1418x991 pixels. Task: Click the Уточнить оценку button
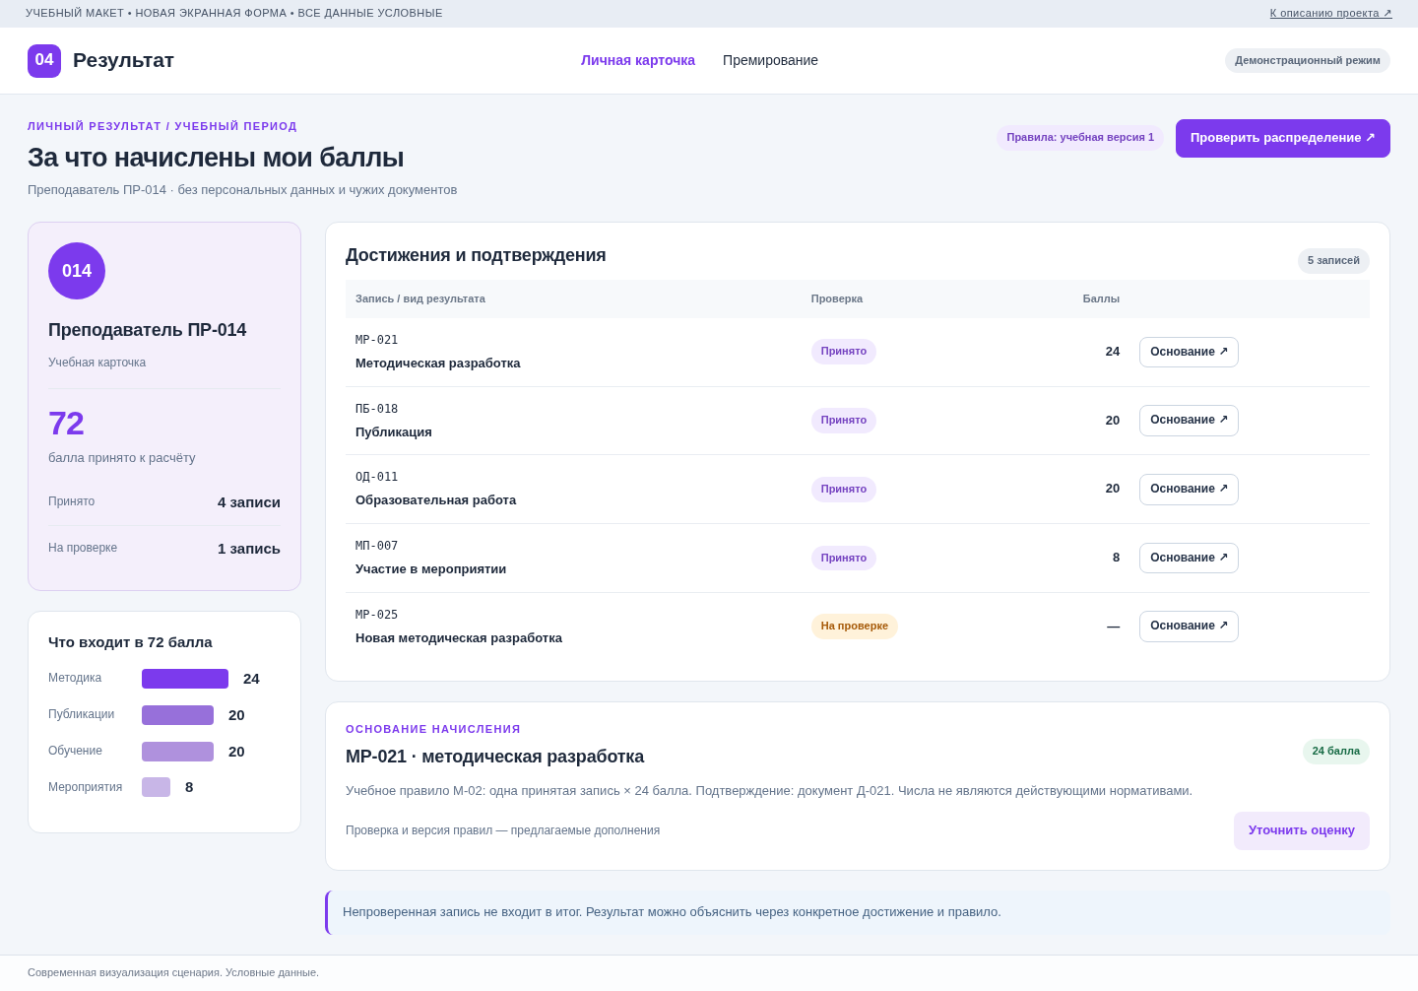click(1302, 830)
